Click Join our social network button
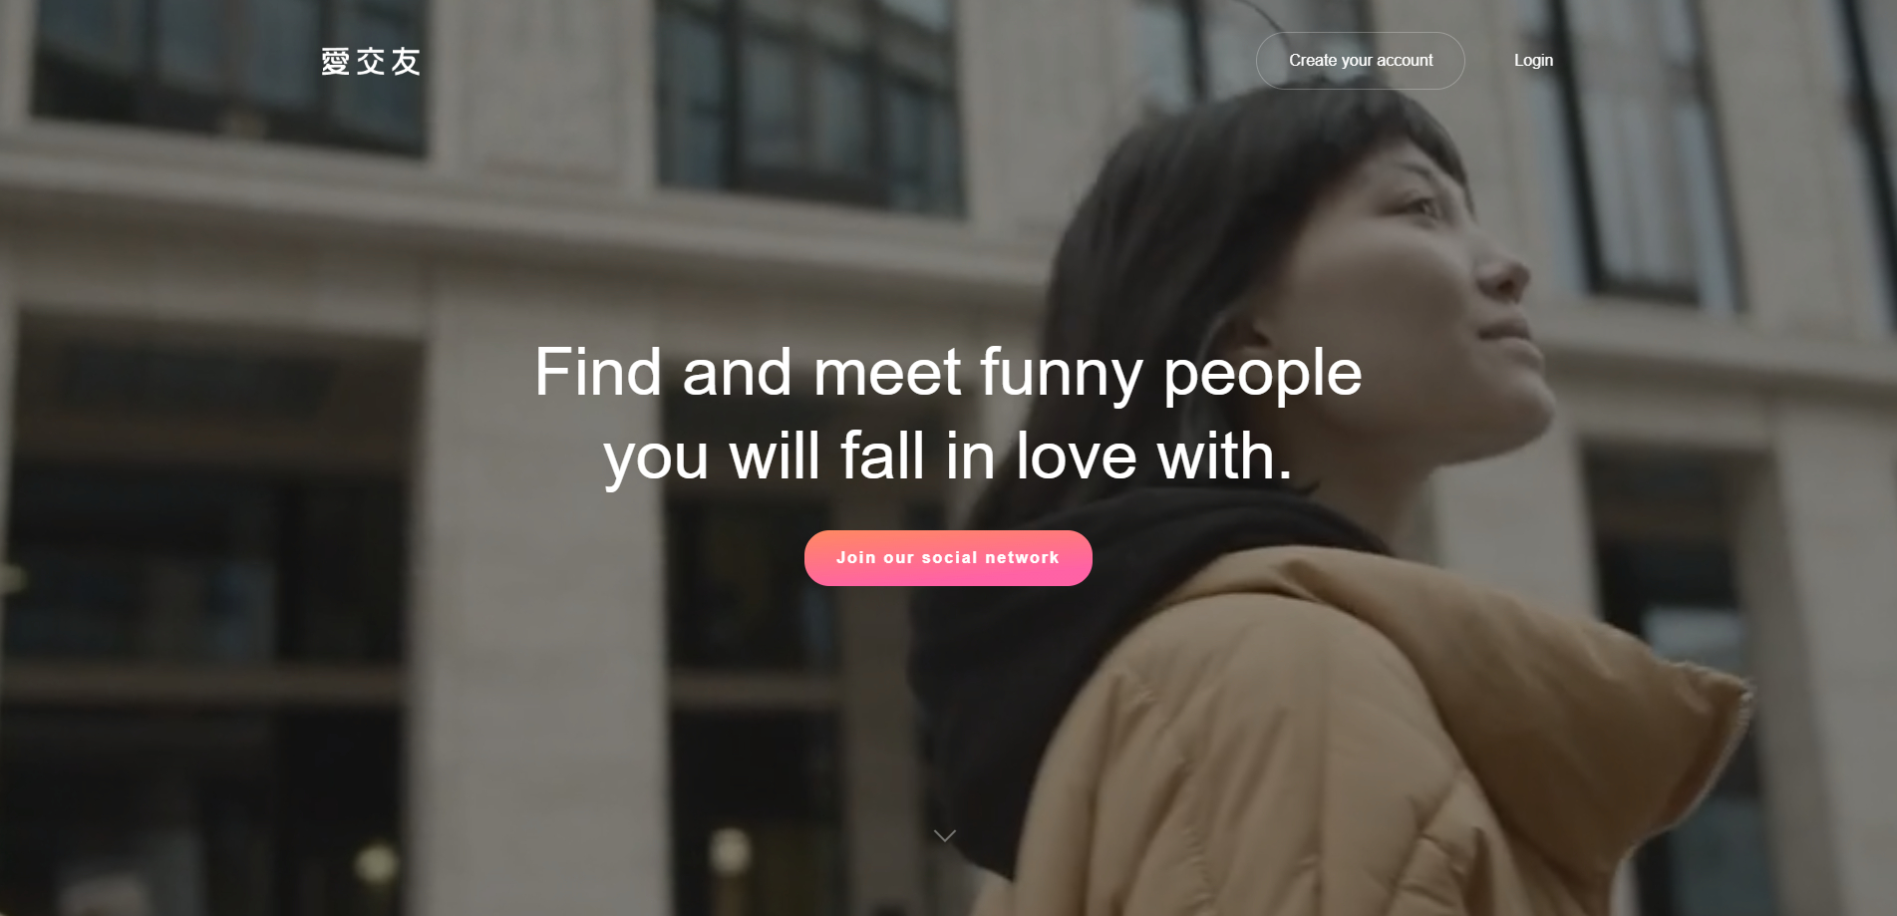Image resolution: width=1897 pixels, height=916 pixels. click(x=948, y=558)
